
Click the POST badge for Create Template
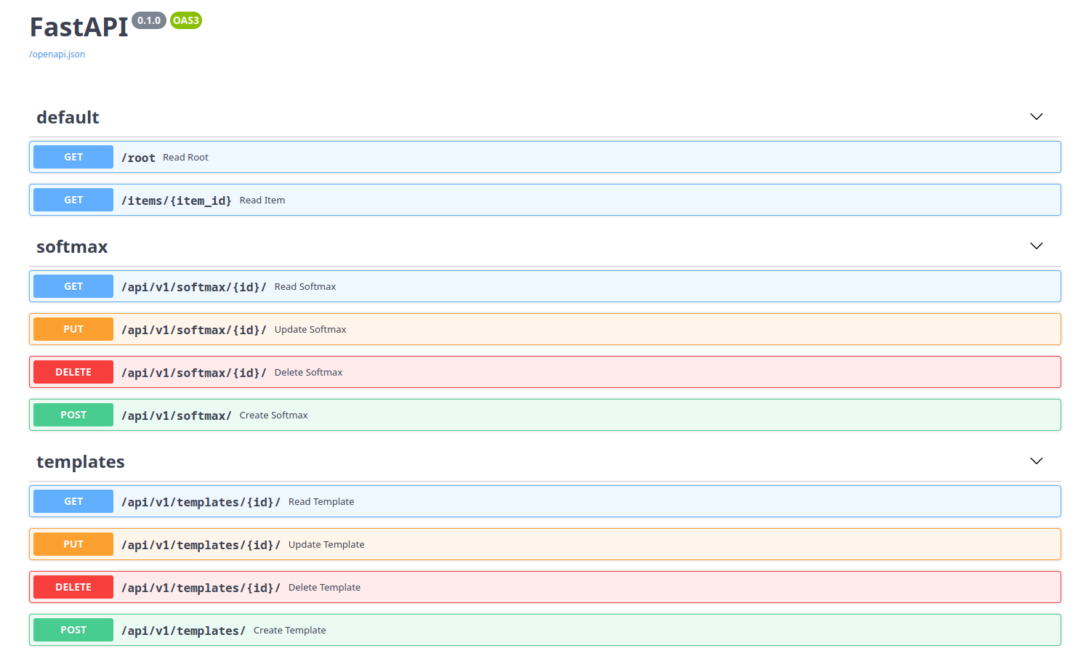click(73, 629)
